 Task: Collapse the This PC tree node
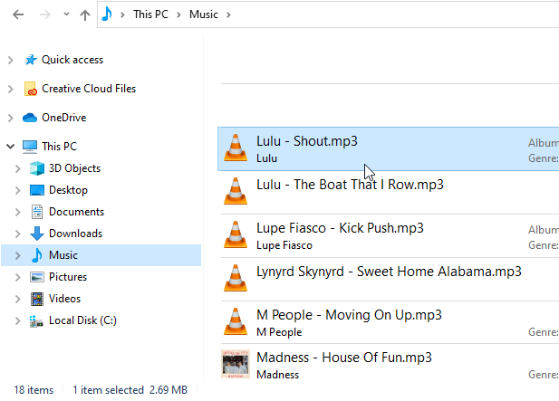[10, 147]
